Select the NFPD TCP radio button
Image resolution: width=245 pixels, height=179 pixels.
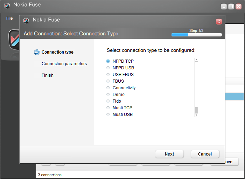click(x=108, y=61)
